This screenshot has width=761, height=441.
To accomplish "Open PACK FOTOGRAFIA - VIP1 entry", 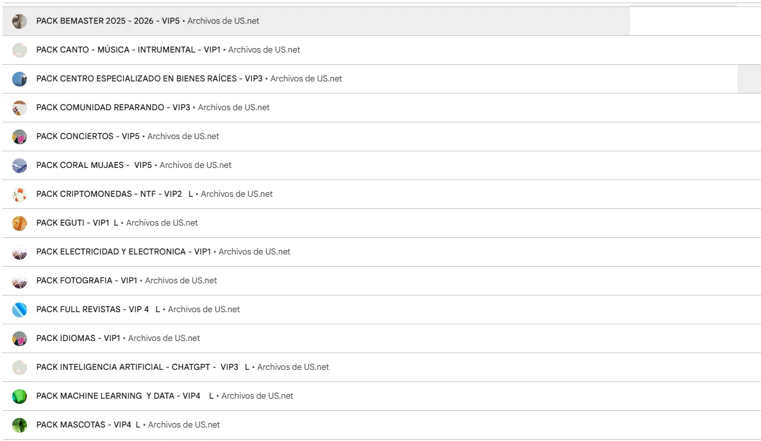I will (x=87, y=281).
